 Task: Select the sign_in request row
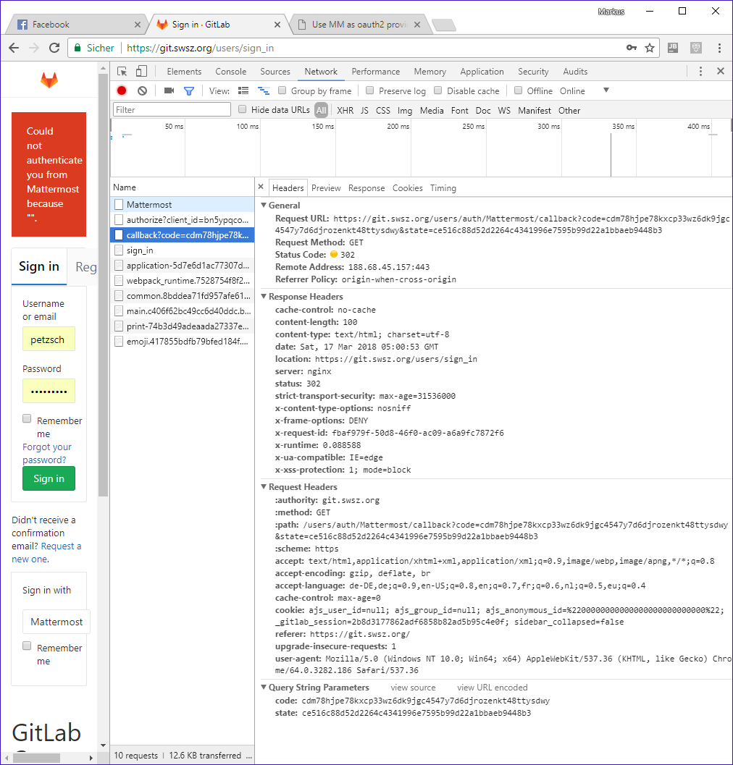[x=182, y=250]
